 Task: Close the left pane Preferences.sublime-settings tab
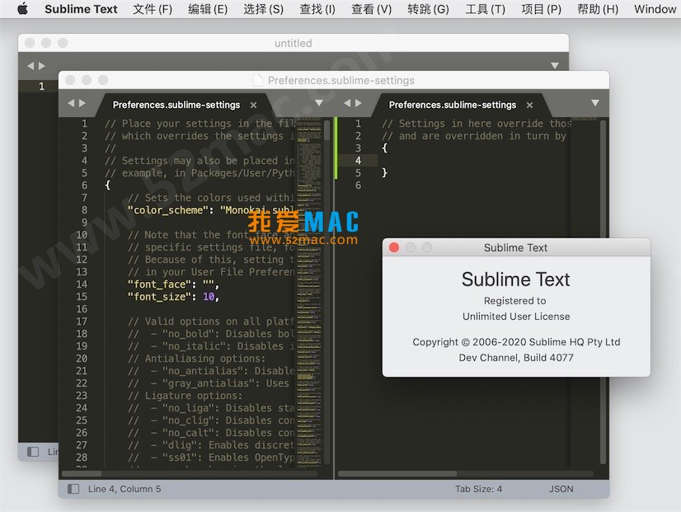coord(254,105)
